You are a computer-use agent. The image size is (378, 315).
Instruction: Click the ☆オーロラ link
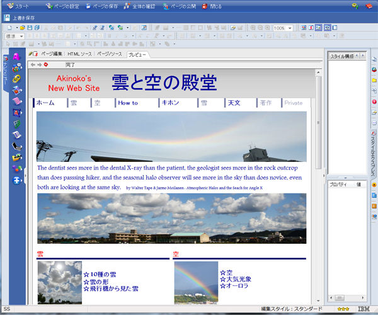[x=234, y=286]
